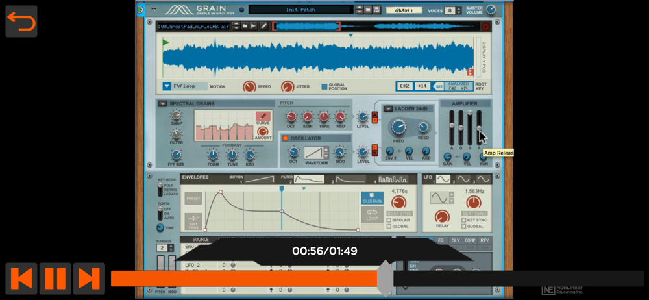Seek using the orange video progress bar
The image size is (649, 300).
tap(377, 279)
